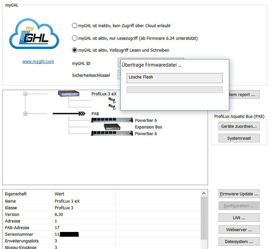This screenshot has height=249, width=273.
Task: Collapse the ProfiLux 3 eX tree node
Action: coord(25,94)
